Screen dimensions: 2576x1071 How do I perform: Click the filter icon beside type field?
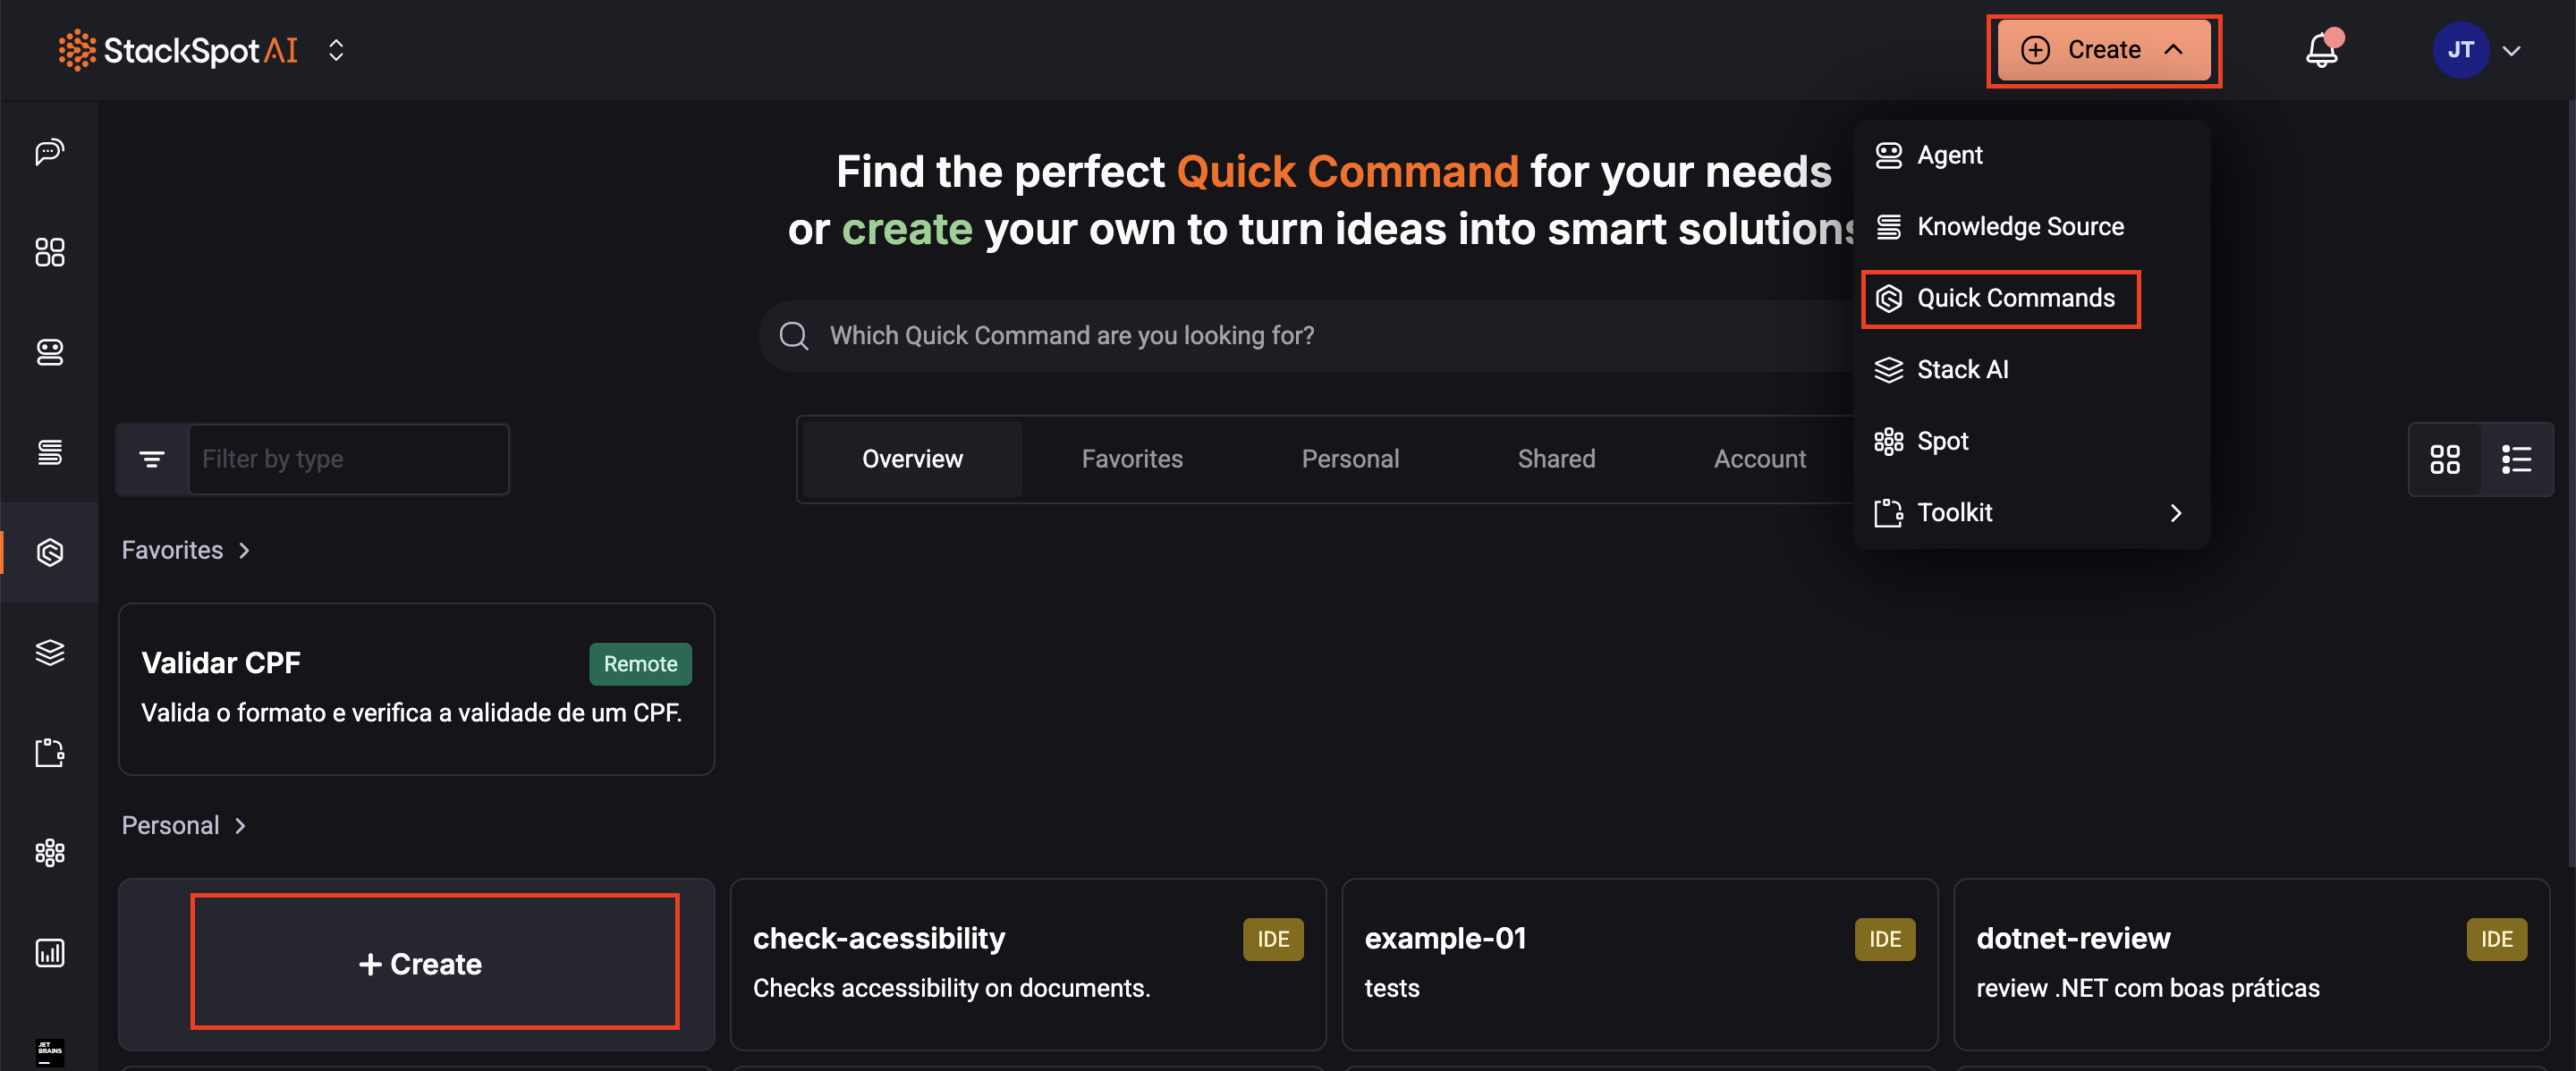[x=152, y=460]
